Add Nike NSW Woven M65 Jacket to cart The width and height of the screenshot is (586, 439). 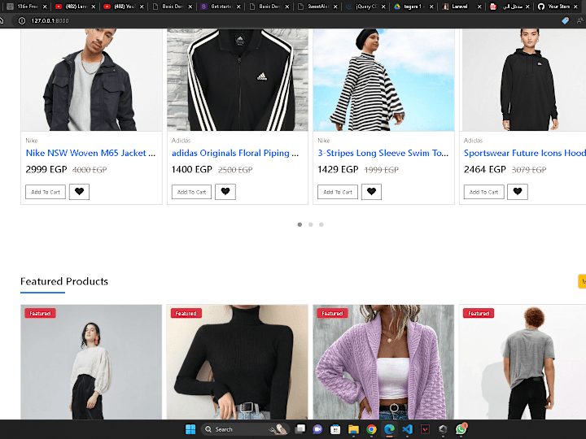click(46, 192)
